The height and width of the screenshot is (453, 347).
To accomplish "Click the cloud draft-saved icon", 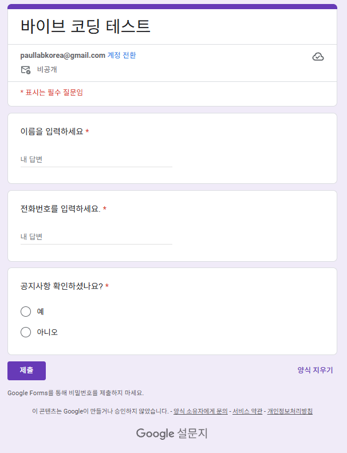I will pos(318,56).
